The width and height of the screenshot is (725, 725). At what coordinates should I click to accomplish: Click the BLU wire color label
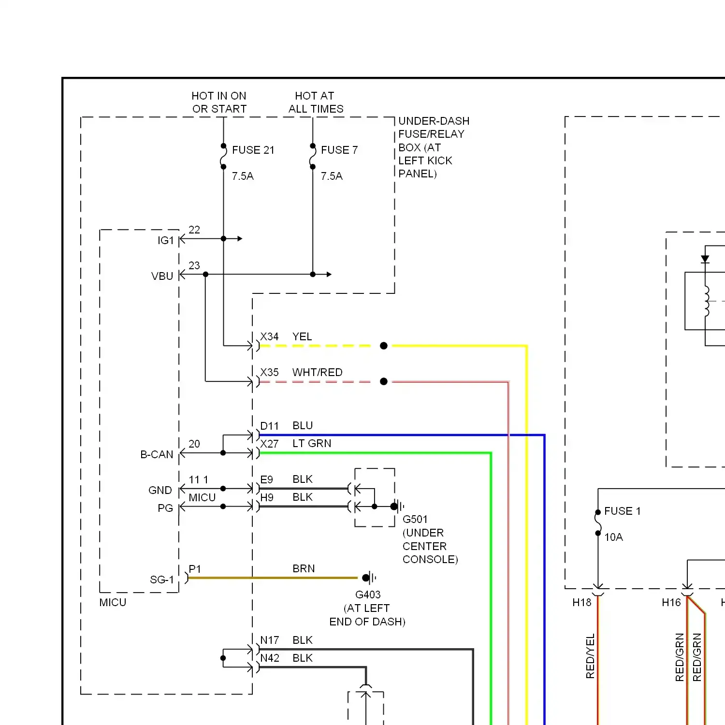click(x=303, y=425)
